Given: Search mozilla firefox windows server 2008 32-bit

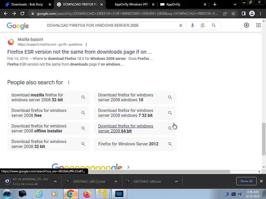Looking at the screenshot, I should (49, 97).
